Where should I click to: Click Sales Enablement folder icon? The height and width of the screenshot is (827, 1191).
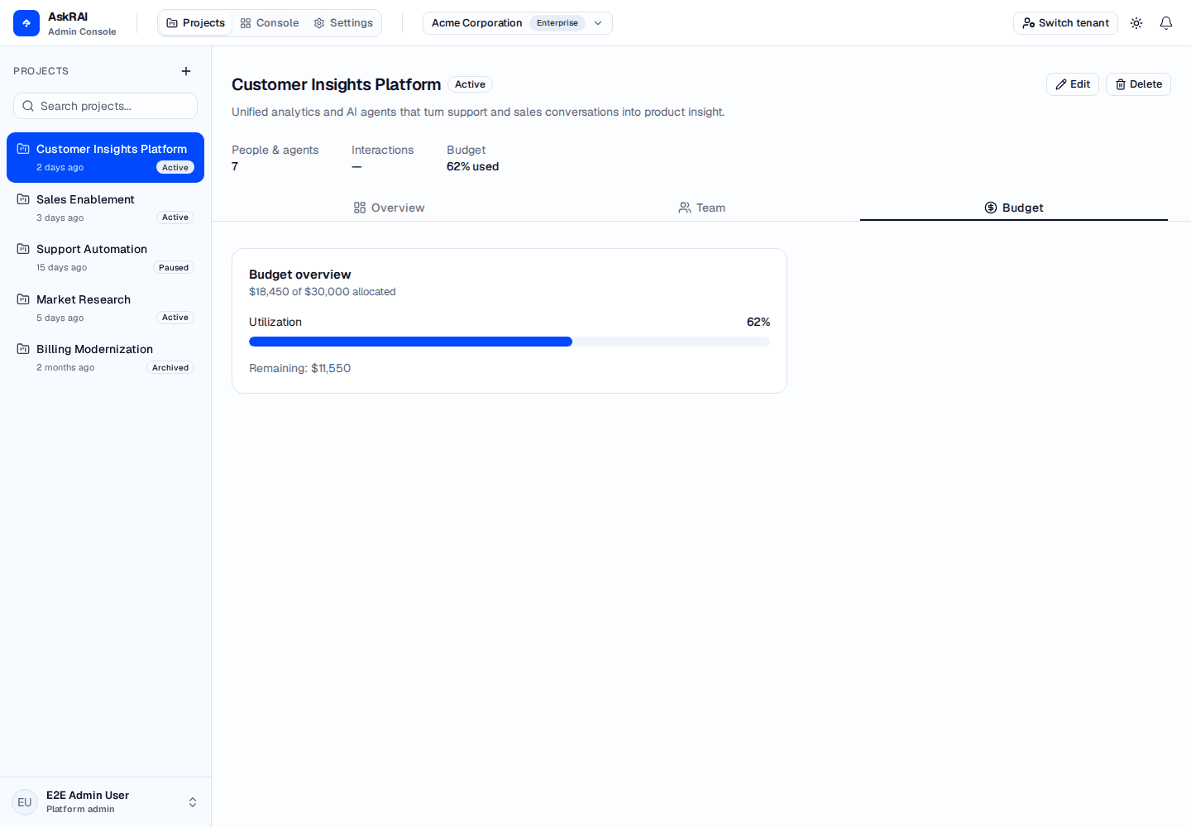point(23,199)
